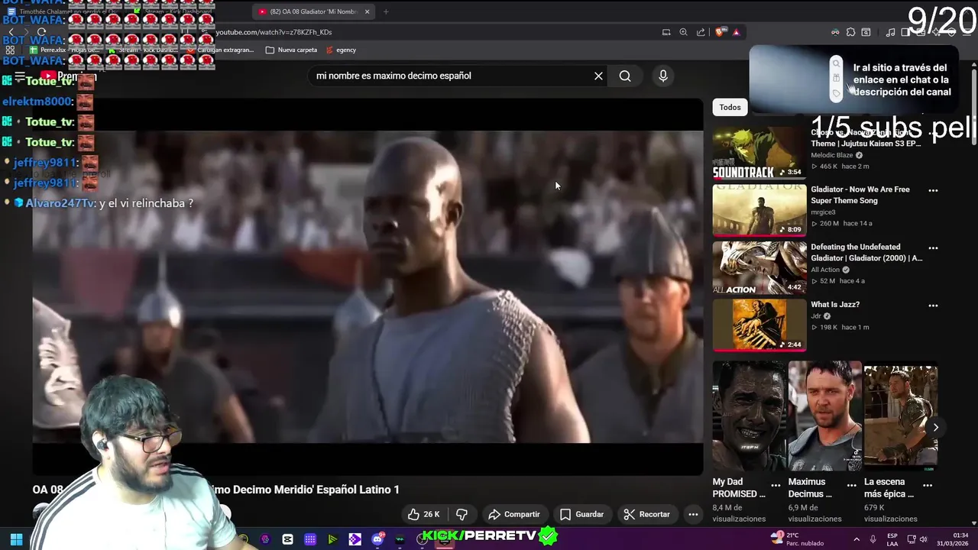Click the youtube.com address bar URL

[275, 32]
